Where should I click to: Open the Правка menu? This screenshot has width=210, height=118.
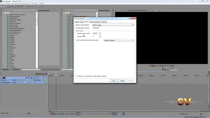tap(8, 4)
